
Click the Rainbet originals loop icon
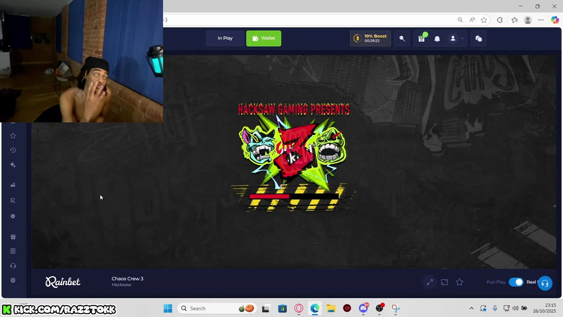point(13,200)
